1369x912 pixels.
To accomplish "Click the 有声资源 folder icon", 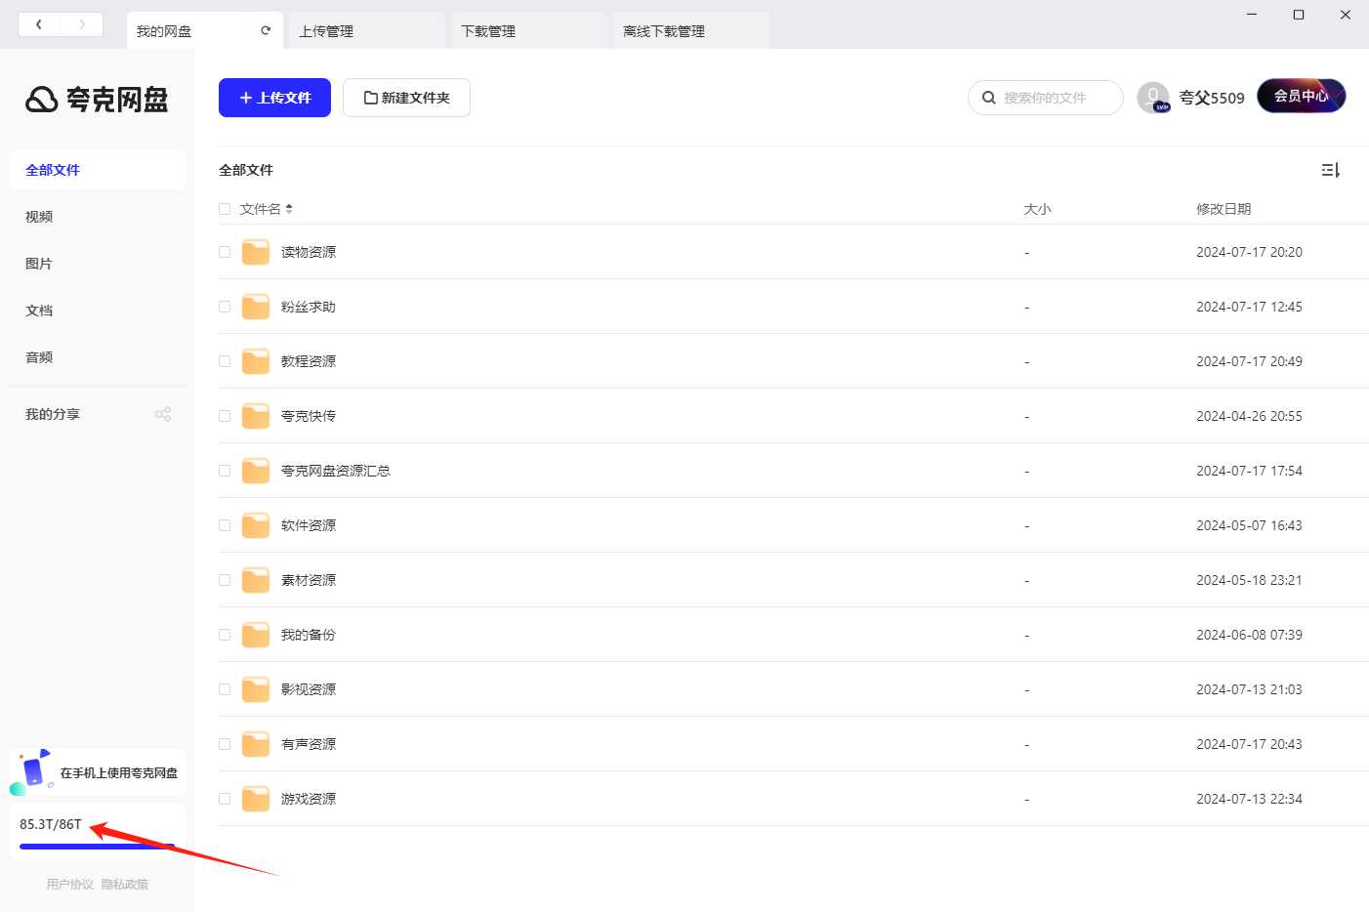I will point(256,744).
